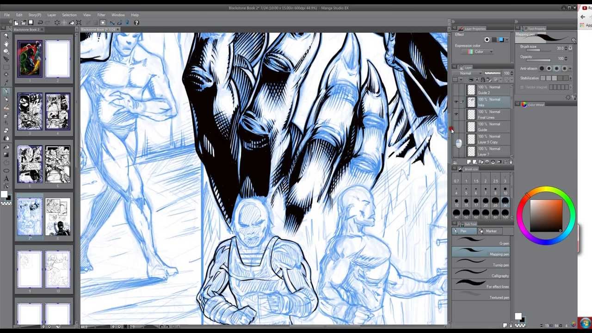Viewport: 592px width, 333px height.
Task: Select the Layer 5 Copy layer
Action: click(488, 139)
